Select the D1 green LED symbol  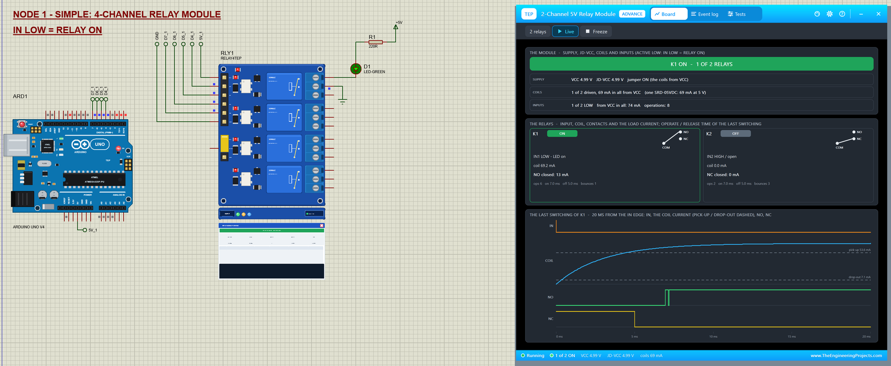[x=355, y=69]
